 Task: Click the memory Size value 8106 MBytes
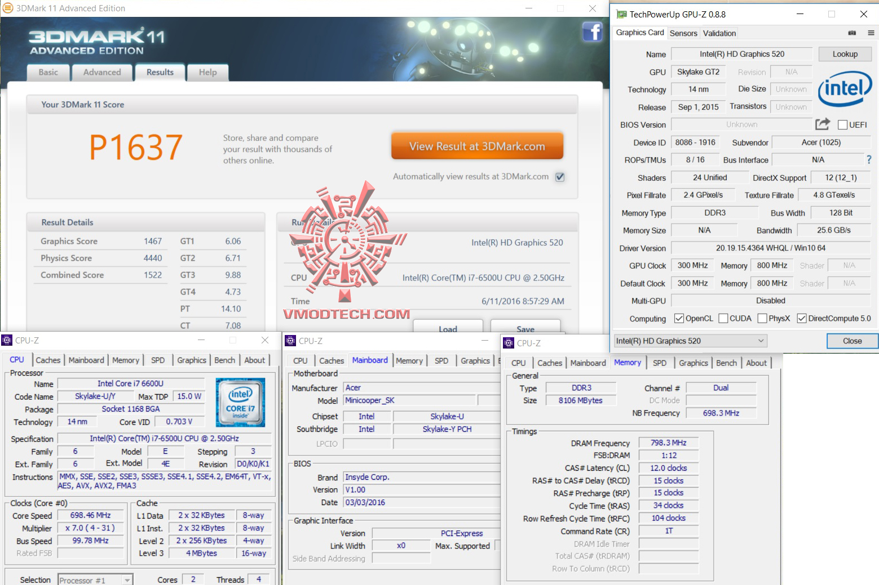point(581,400)
